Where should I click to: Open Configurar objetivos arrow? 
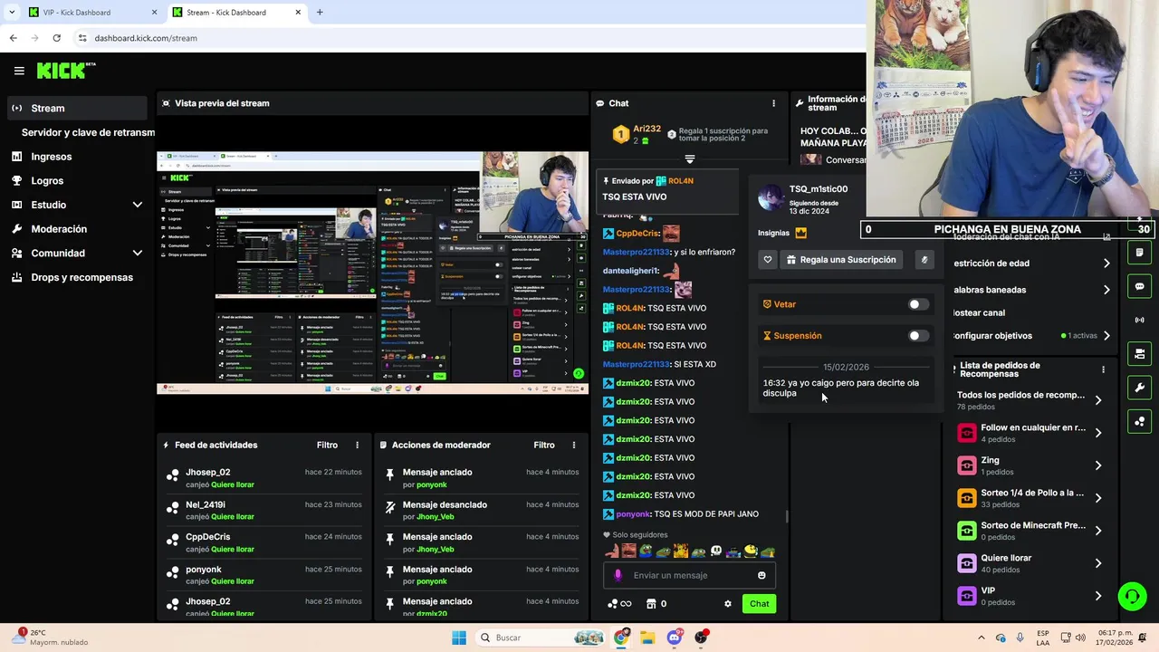click(x=1106, y=336)
